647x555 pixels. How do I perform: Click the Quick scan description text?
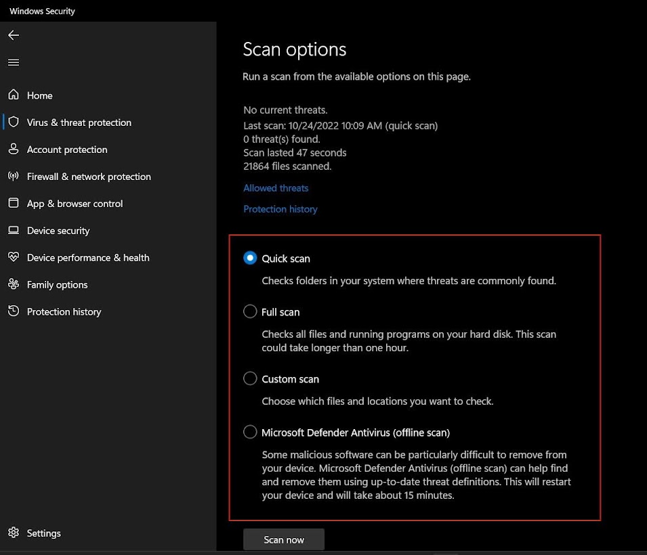(x=409, y=281)
